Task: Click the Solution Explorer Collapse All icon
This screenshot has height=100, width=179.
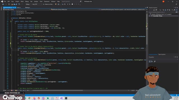Action: pos(168,10)
